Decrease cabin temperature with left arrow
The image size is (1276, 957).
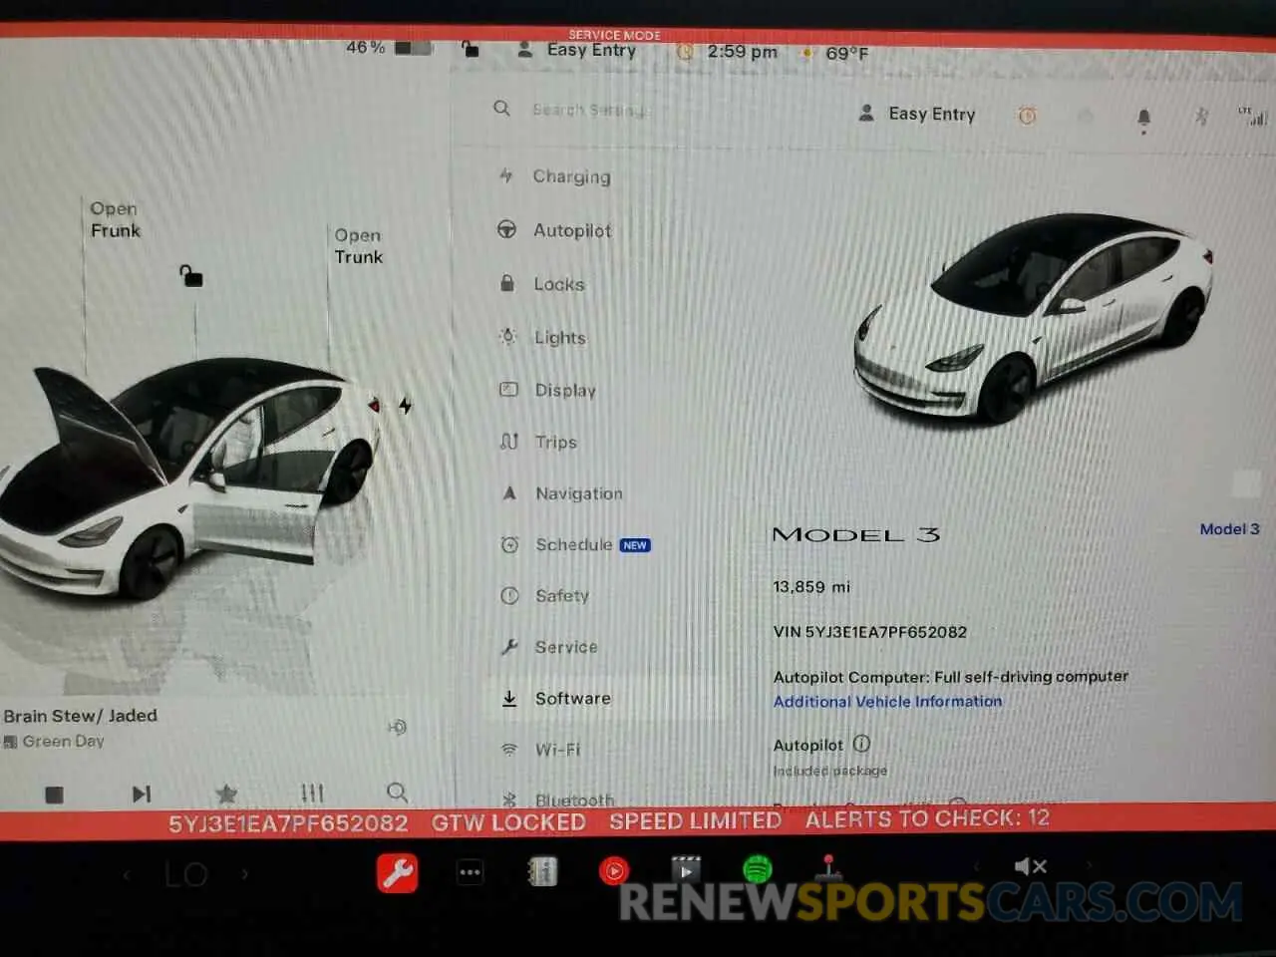point(127,875)
